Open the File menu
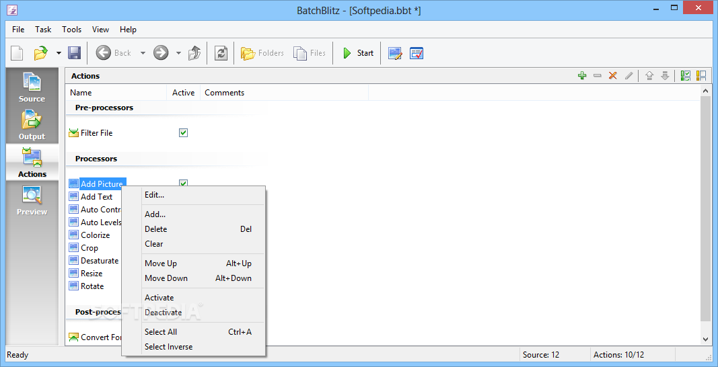The image size is (718, 367). (18, 30)
